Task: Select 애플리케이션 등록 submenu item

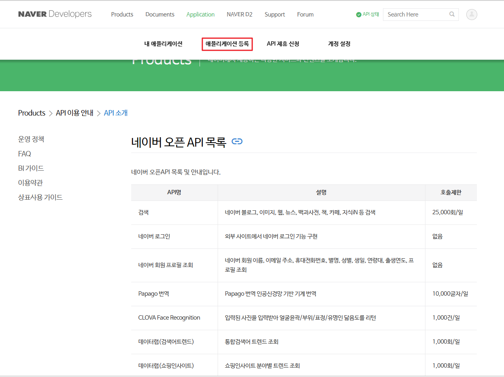Action: point(227,44)
